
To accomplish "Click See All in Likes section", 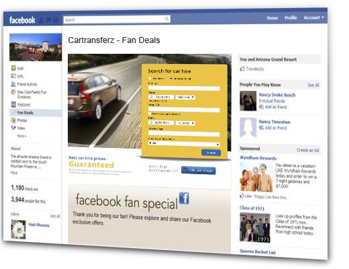I will pos(55,216).
